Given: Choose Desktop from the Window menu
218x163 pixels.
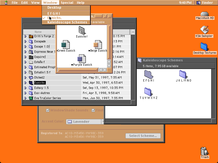Looking at the screenshot, I should tap(66, 8).
